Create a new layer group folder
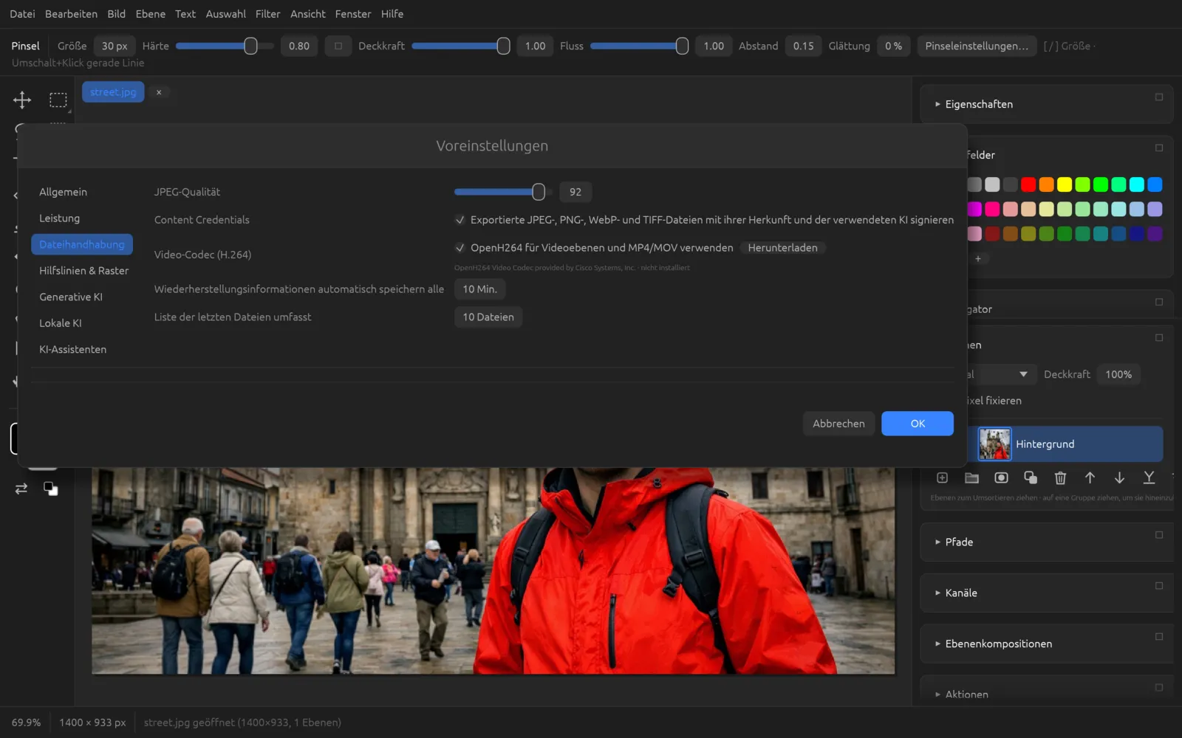The width and height of the screenshot is (1182, 738). (971, 478)
